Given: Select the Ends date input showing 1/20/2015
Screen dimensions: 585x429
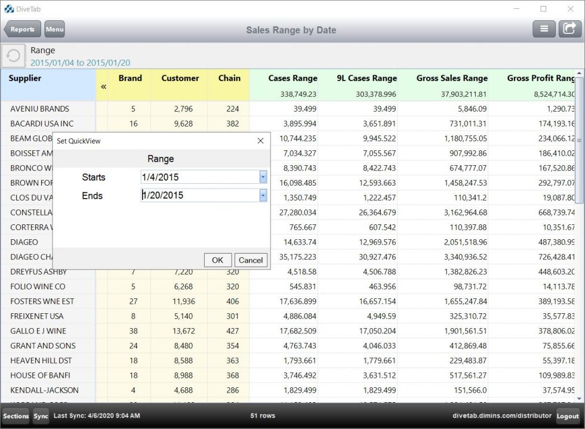Looking at the screenshot, I should [197, 195].
